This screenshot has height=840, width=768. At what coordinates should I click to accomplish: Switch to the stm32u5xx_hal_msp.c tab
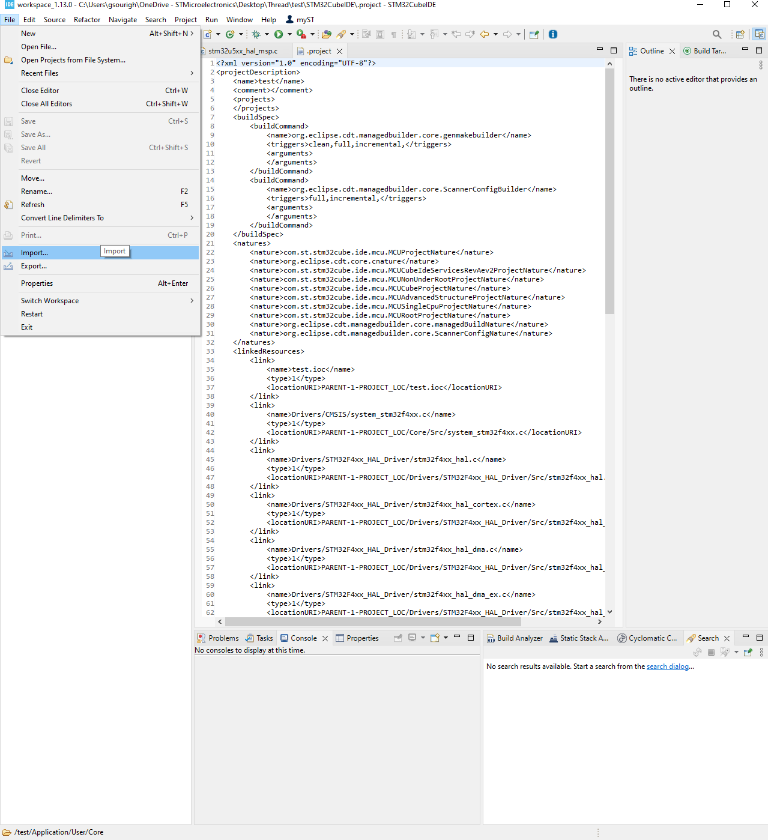point(243,50)
